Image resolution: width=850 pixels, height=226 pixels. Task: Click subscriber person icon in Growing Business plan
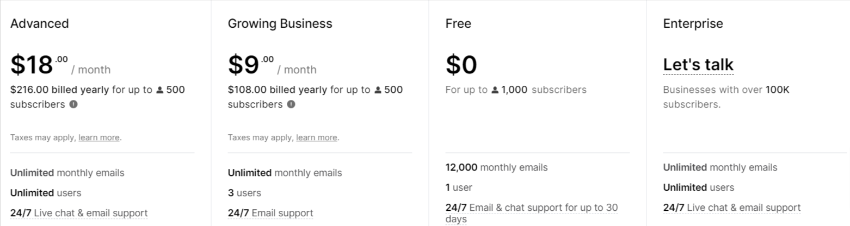[x=378, y=90]
